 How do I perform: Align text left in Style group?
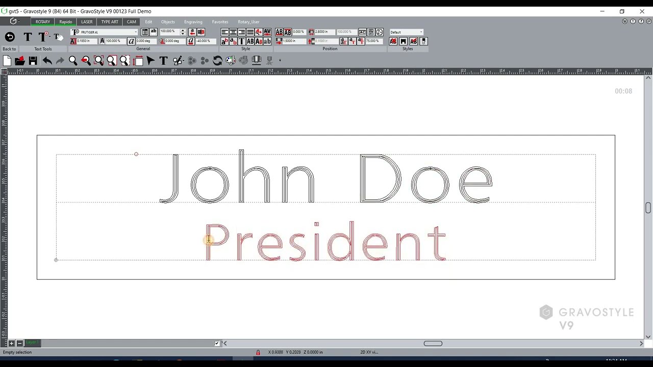[225, 32]
